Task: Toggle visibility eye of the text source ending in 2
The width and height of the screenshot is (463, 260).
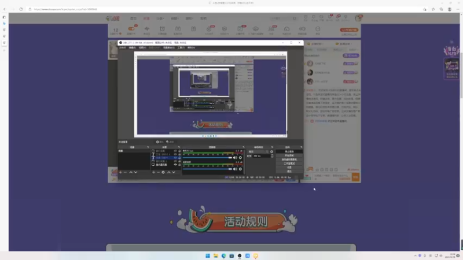Action: [175, 154]
